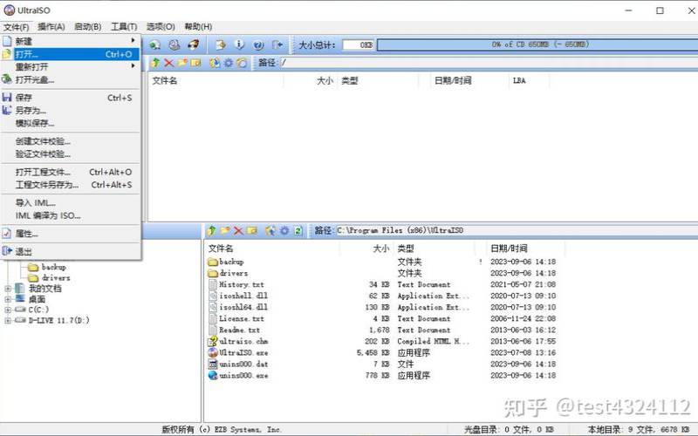The image size is (698, 436).
Task: Click the image properties document icon in top toolbar
Action: (x=221, y=45)
